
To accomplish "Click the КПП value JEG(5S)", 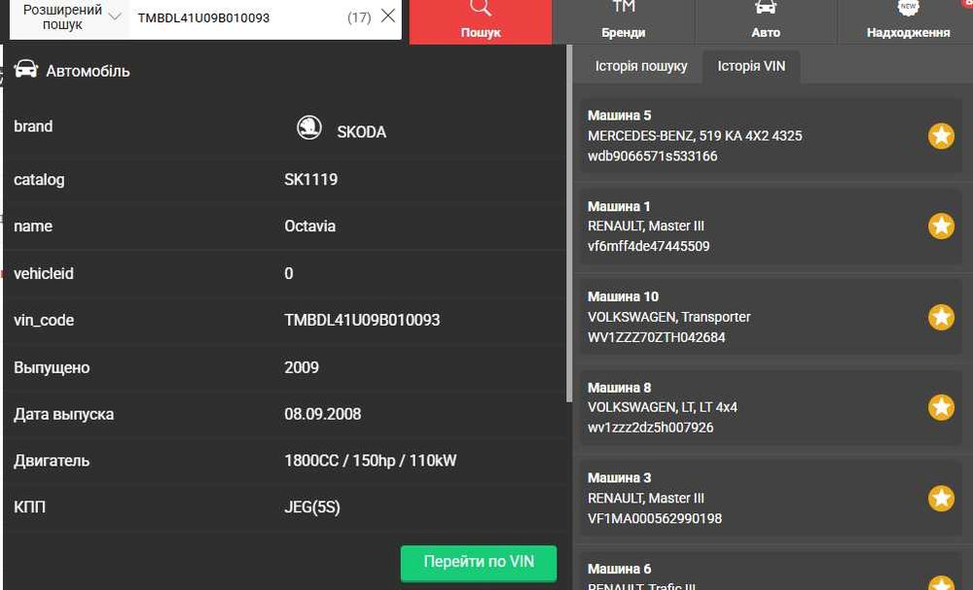I will click(312, 507).
